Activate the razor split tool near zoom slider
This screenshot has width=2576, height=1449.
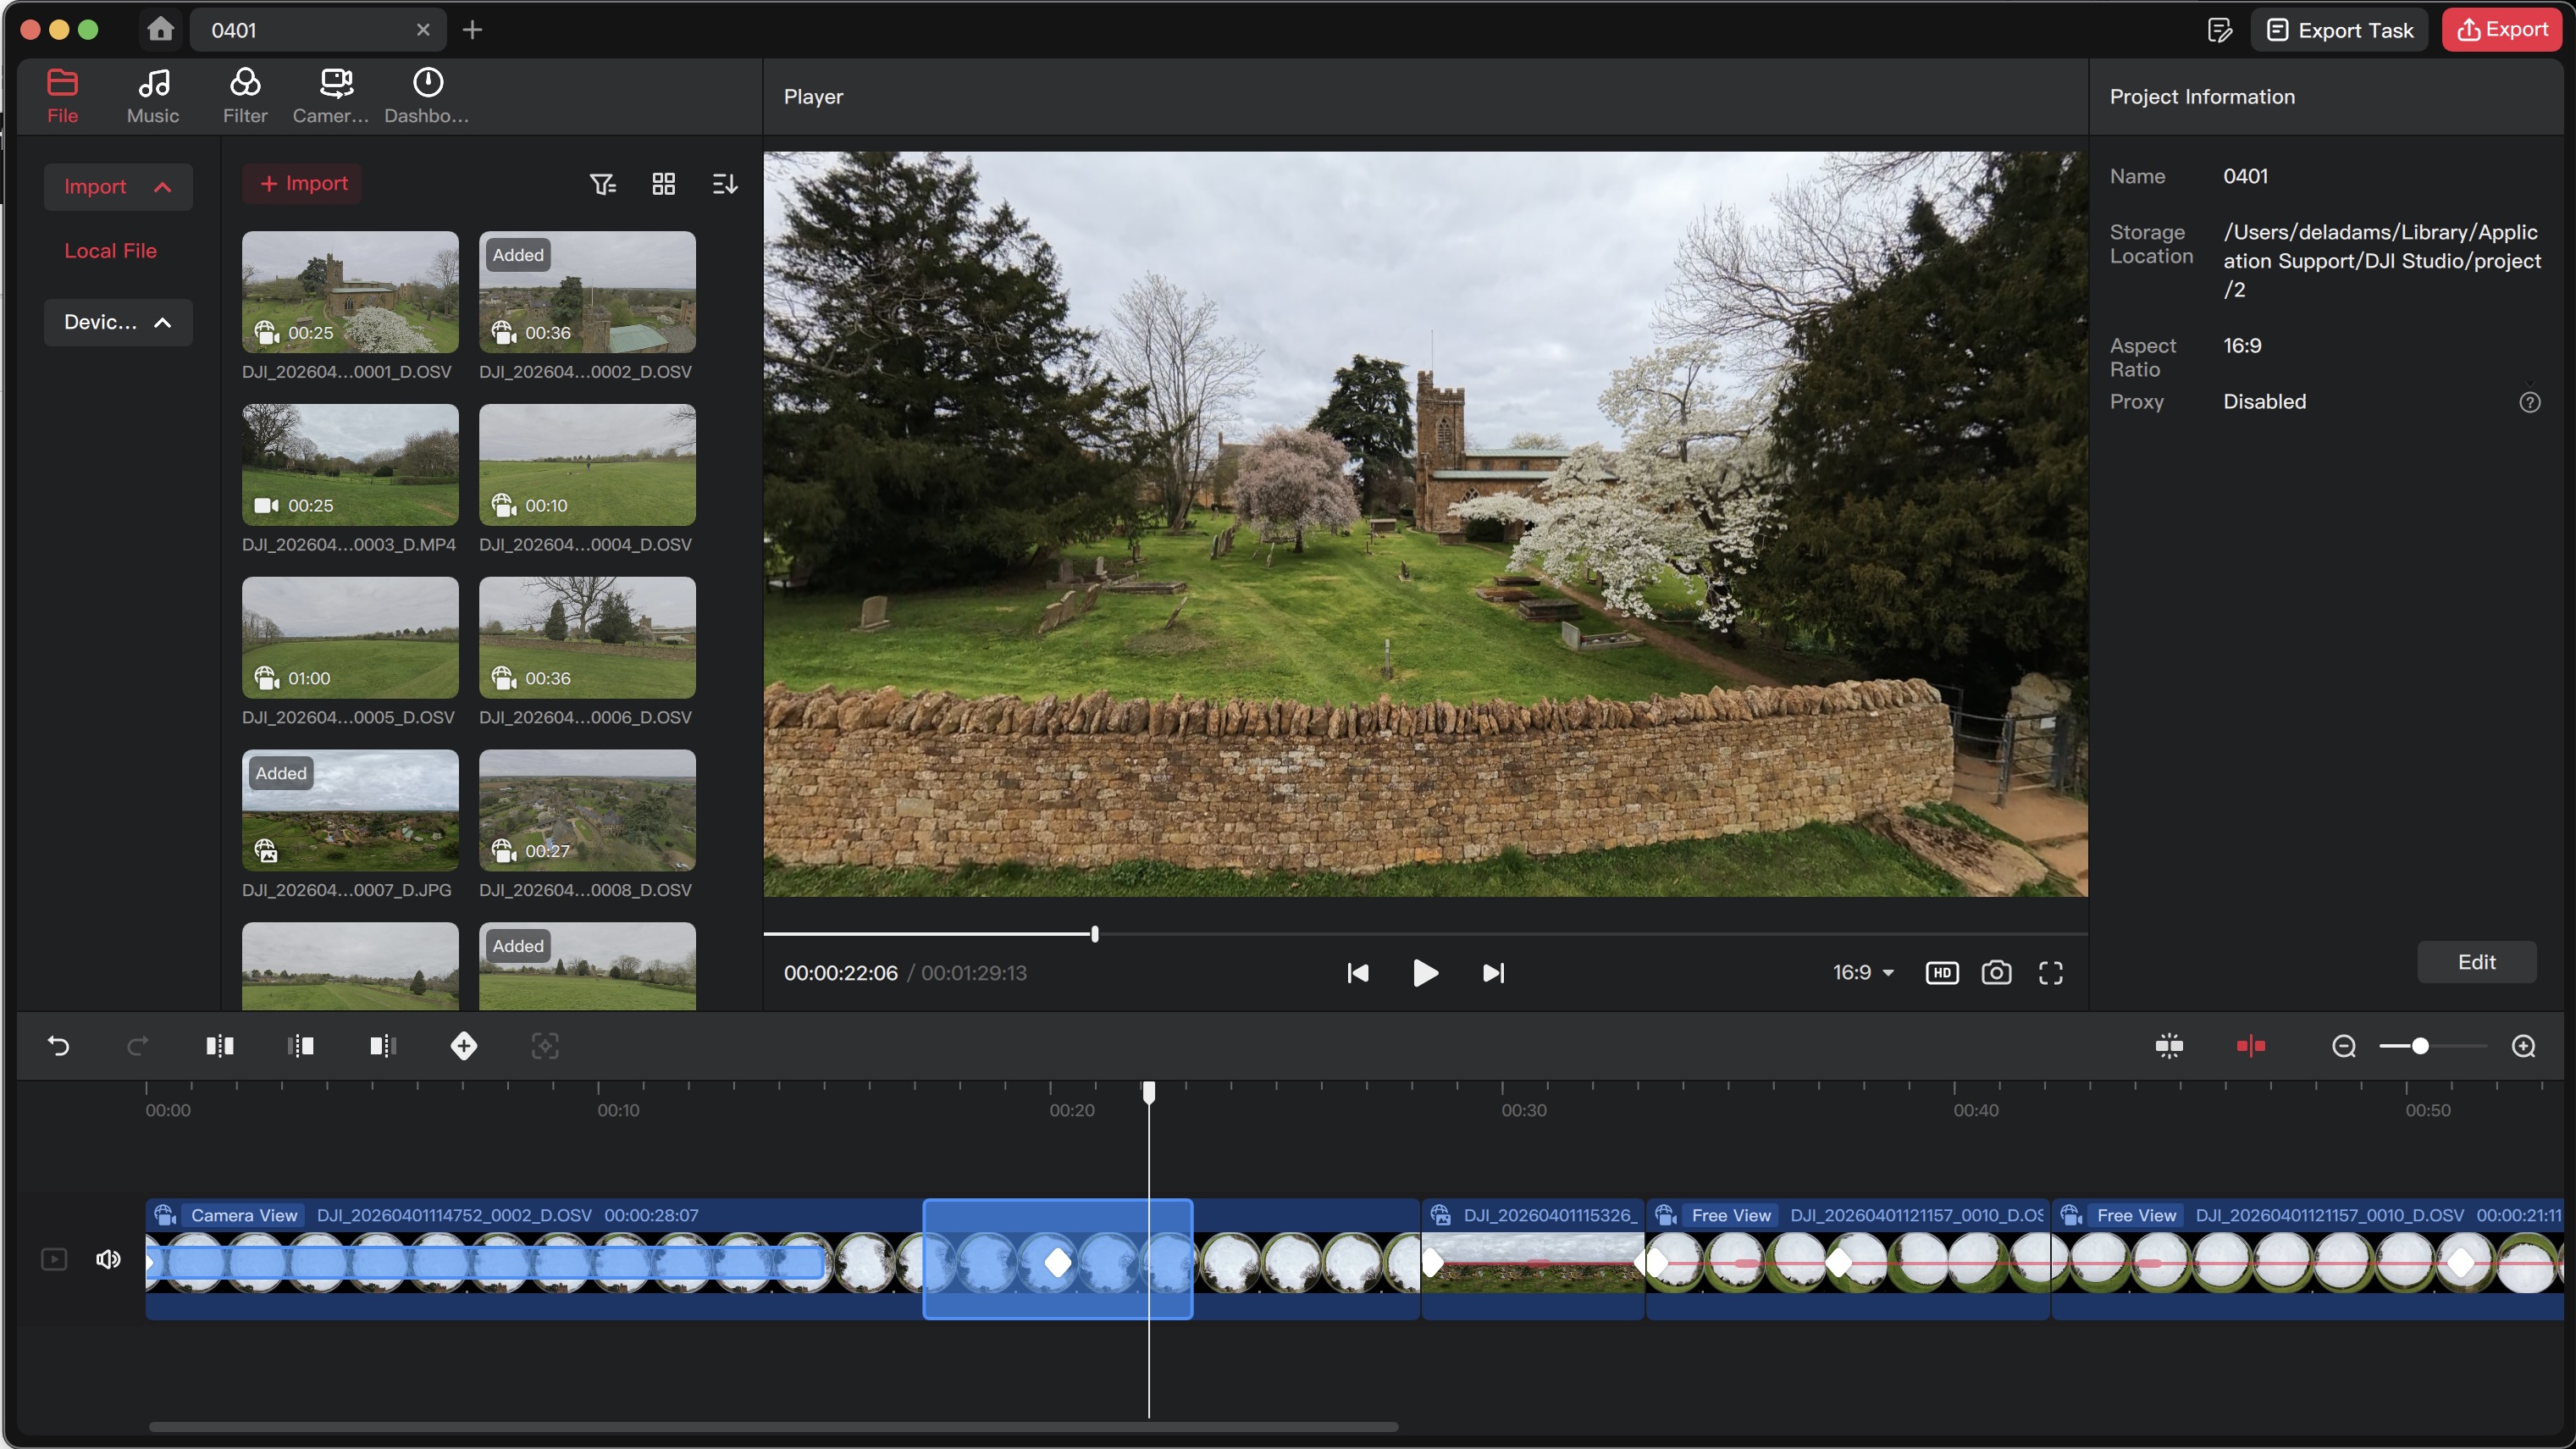[x=2251, y=1045]
